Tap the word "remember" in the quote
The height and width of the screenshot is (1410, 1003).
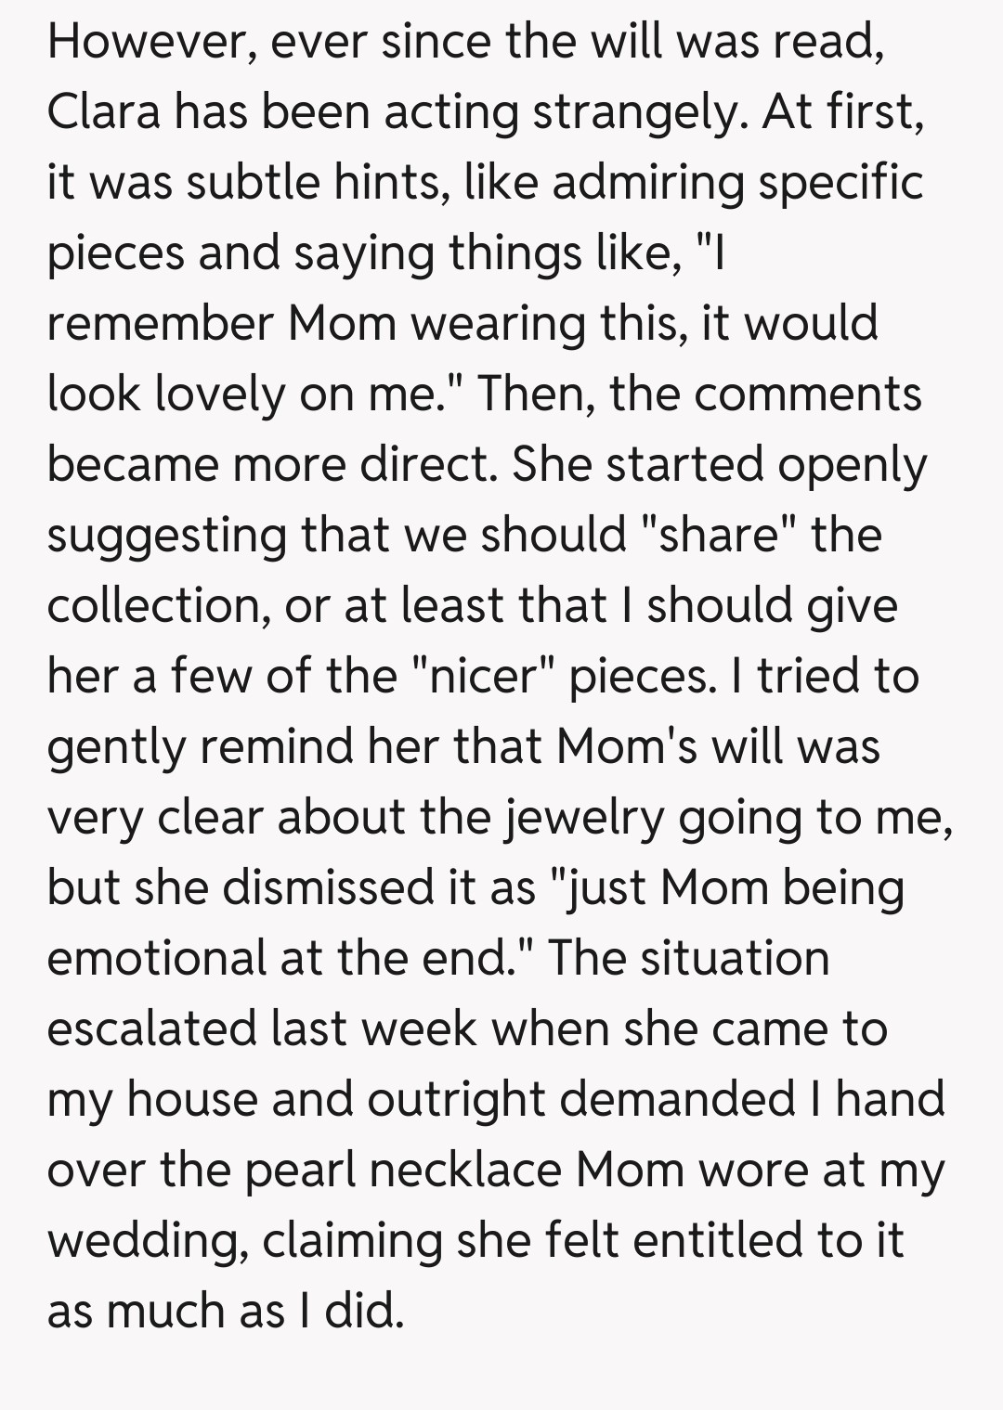pyautogui.click(x=159, y=323)
